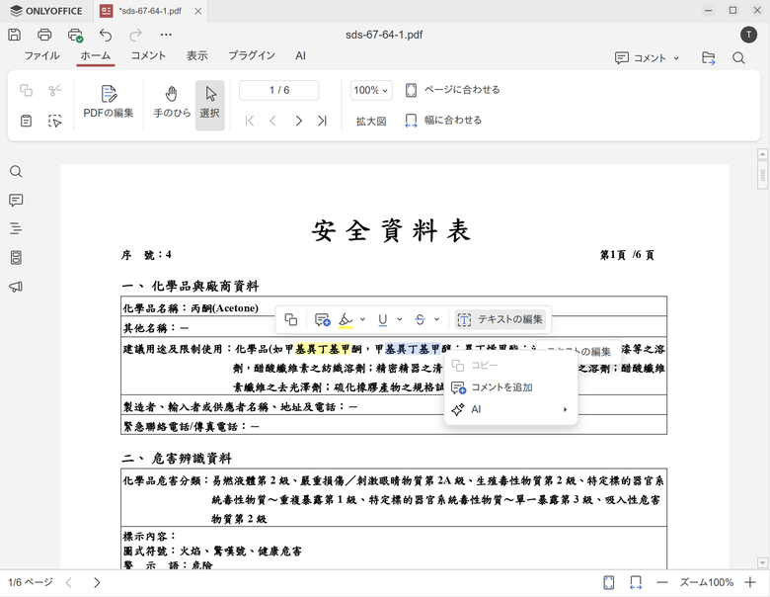Open PDFの編集 edit PDF mode
770x597 pixels.
click(109, 102)
